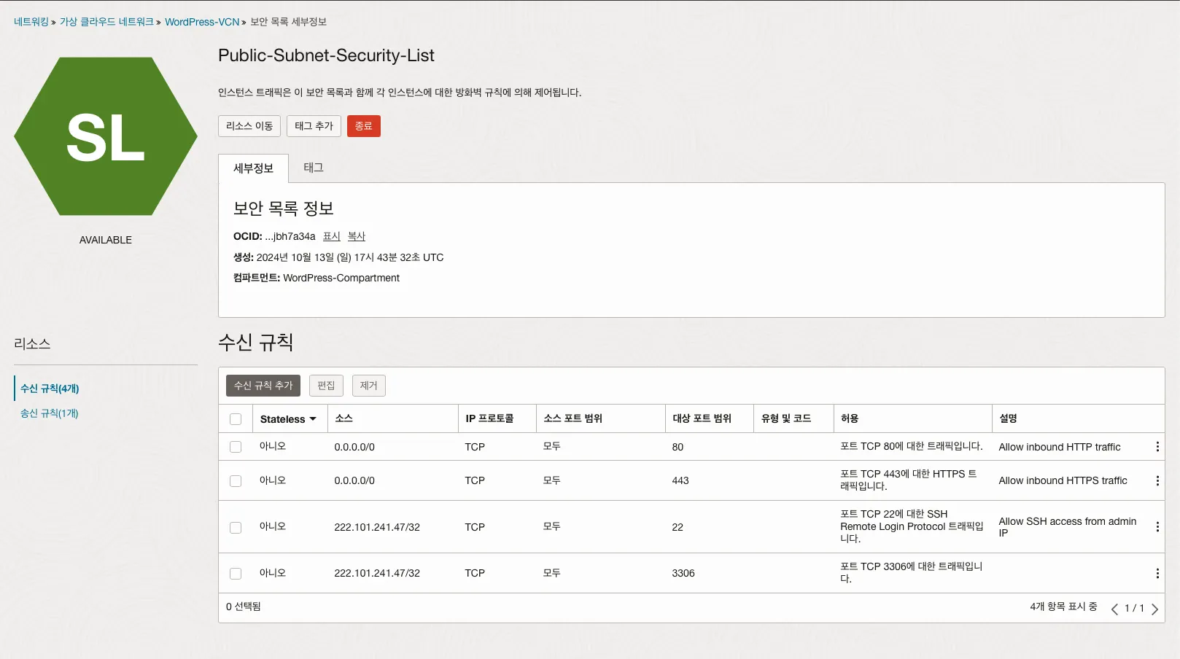Select the 세부정보 tab
Image resolution: width=1180 pixels, height=659 pixels.
[x=253, y=168]
